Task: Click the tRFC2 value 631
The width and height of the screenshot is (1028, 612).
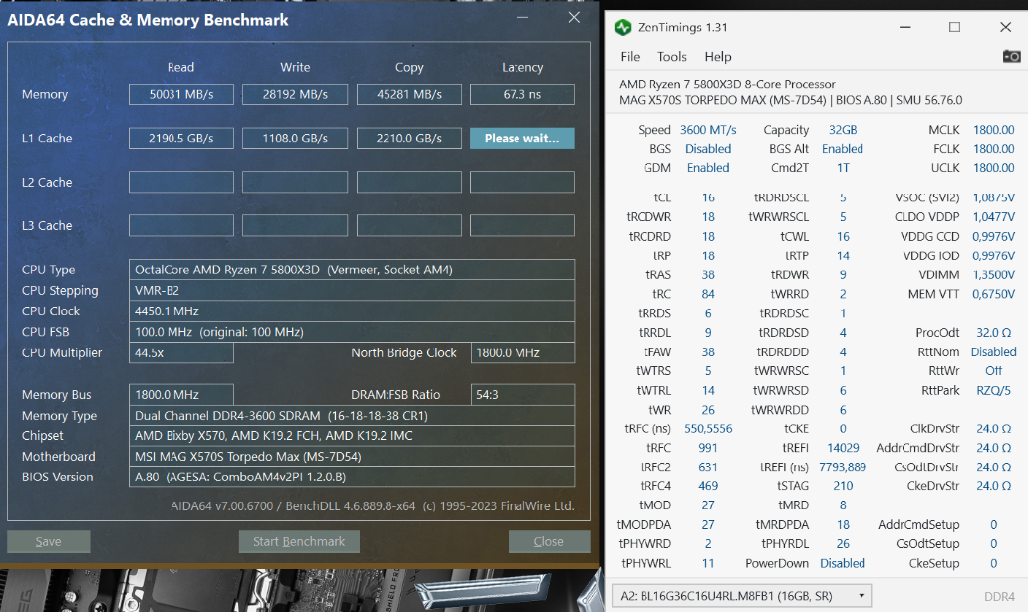Action: point(707,467)
